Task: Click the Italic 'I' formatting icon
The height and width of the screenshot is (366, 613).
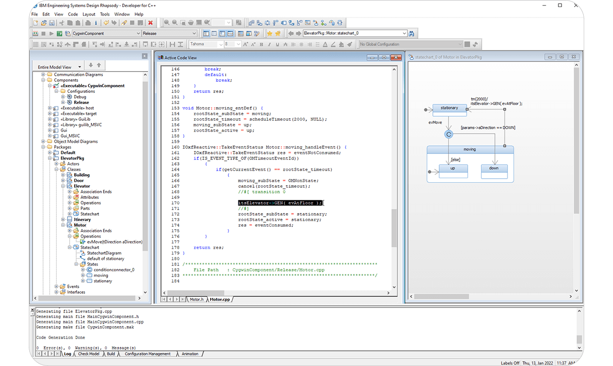Action: (269, 44)
